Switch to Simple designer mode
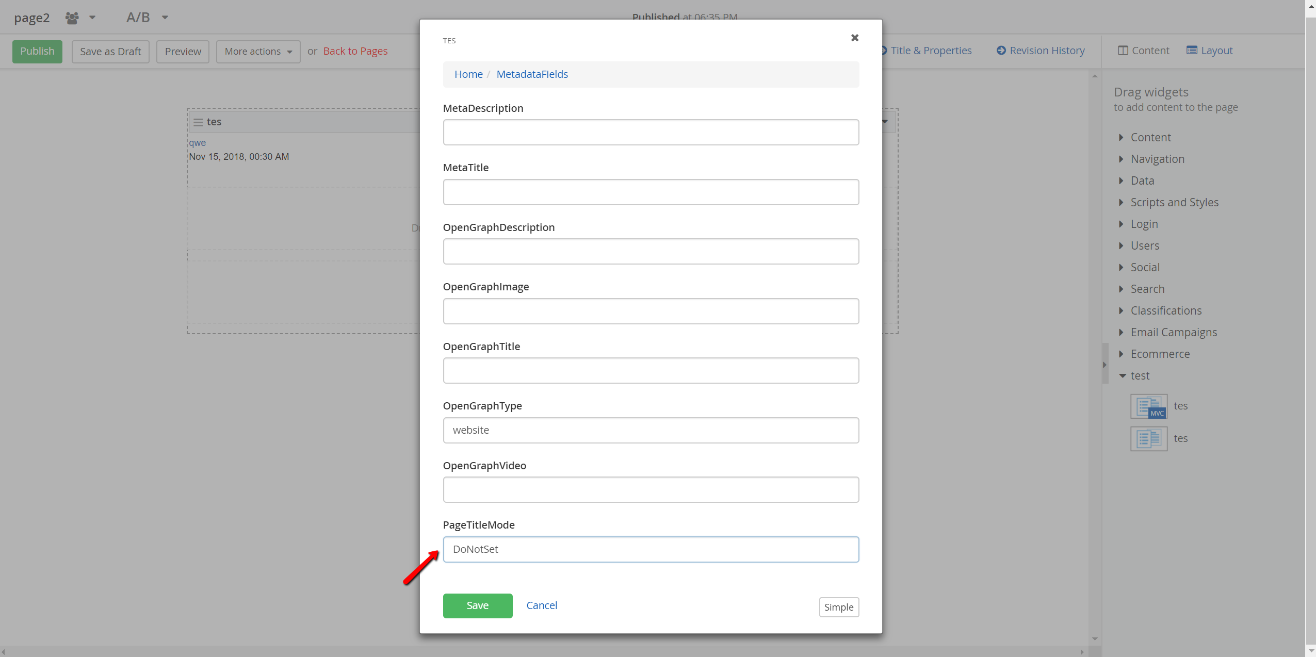The image size is (1316, 657). pos(838,607)
